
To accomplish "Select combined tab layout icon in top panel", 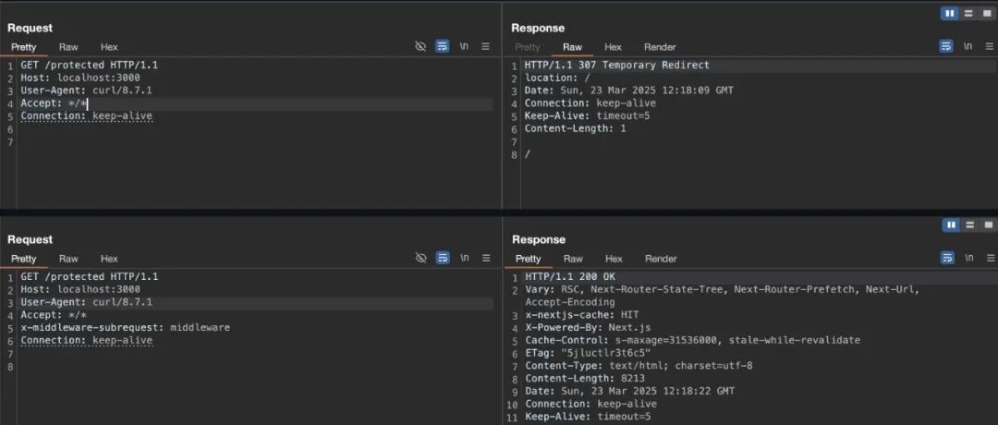I will (987, 13).
